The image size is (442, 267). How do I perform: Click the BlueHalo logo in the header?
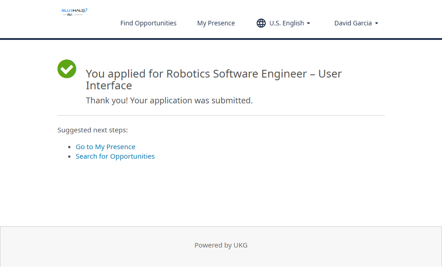74,10
